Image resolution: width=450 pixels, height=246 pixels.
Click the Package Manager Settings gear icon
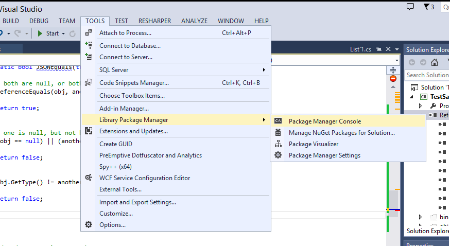pyautogui.click(x=278, y=155)
